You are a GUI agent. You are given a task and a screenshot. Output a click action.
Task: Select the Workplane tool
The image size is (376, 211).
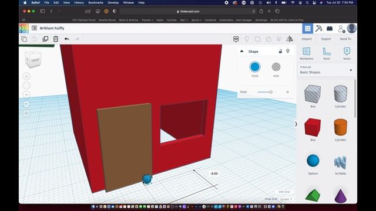pyautogui.click(x=306, y=53)
